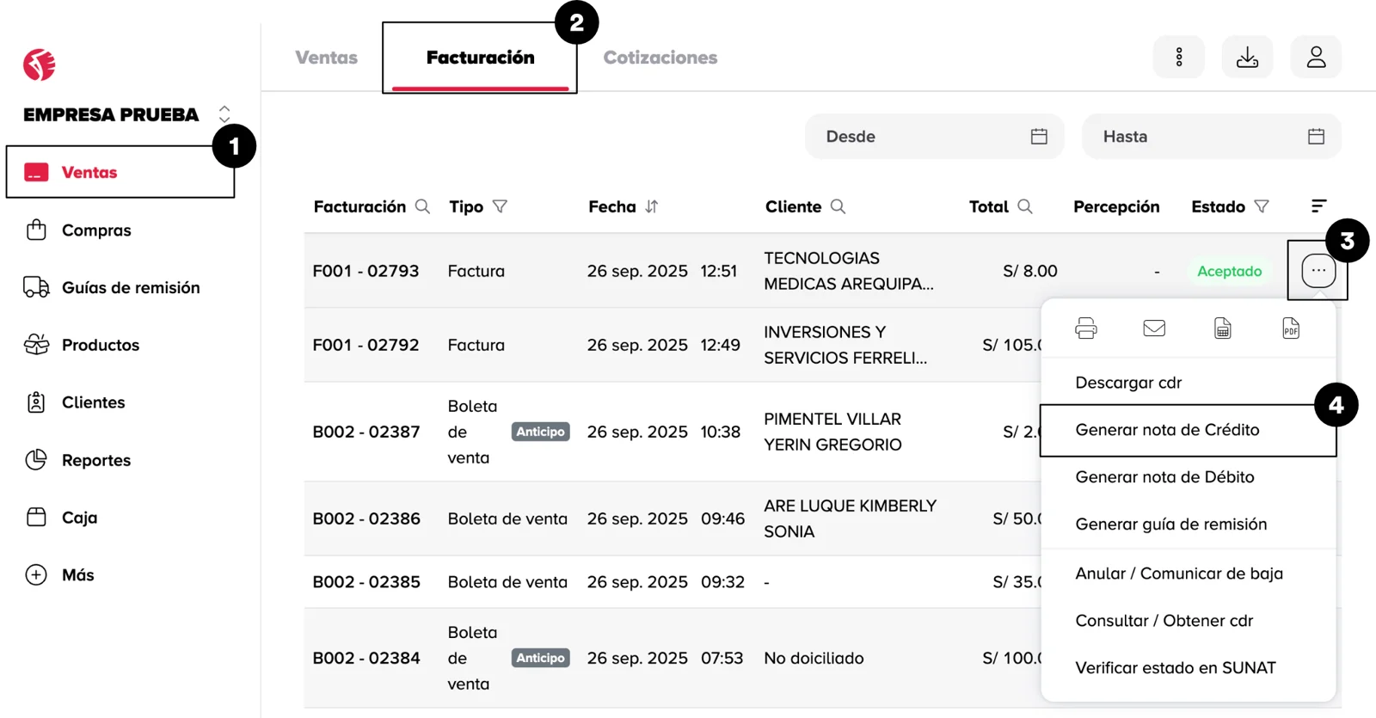The image size is (1376, 718).
Task: Go to Reportes in sidebar
Action: [x=96, y=460]
